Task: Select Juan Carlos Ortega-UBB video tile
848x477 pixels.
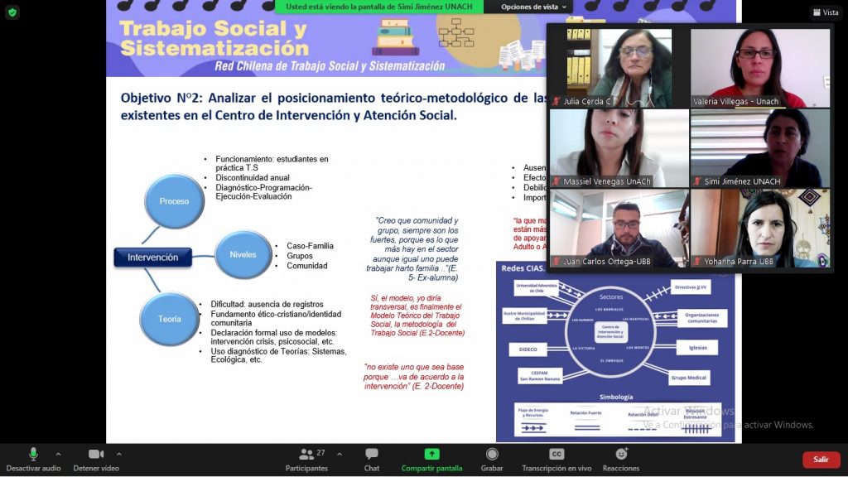Action: (x=619, y=228)
